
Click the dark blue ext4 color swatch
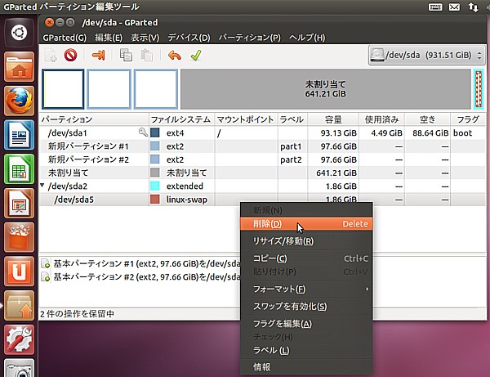pos(155,132)
